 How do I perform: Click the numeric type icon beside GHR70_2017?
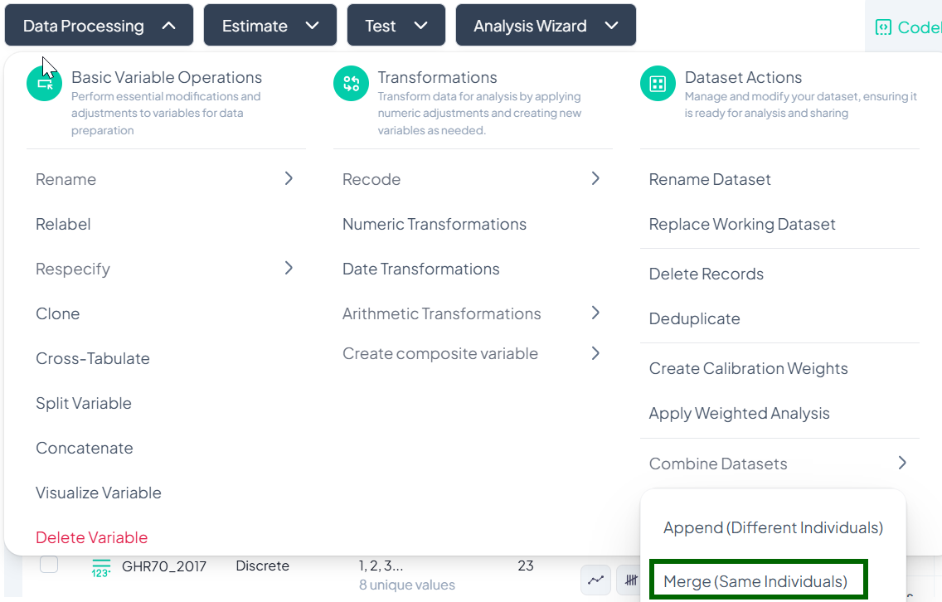coord(101,567)
